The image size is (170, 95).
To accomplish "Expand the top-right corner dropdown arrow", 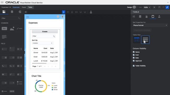I will (168, 2).
